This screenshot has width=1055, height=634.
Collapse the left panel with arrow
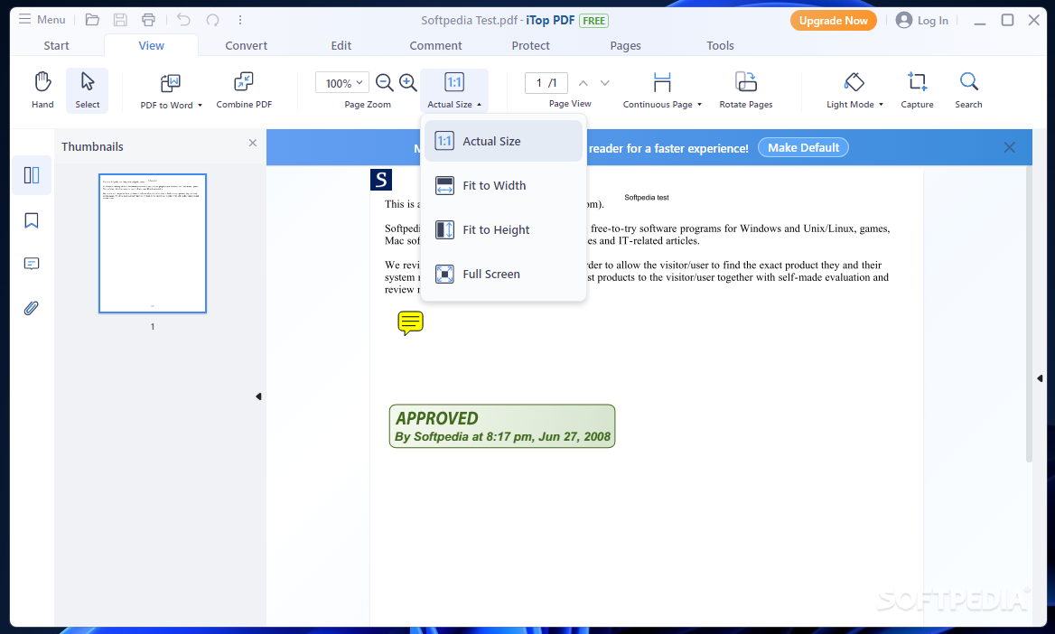(x=258, y=396)
